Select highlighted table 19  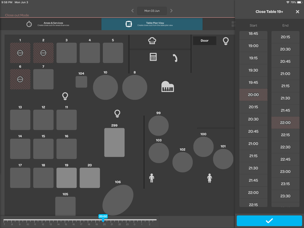[x=67, y=178]
